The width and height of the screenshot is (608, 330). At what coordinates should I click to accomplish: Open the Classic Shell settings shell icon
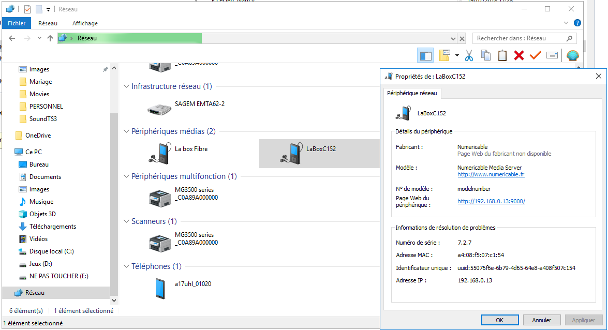572,55
